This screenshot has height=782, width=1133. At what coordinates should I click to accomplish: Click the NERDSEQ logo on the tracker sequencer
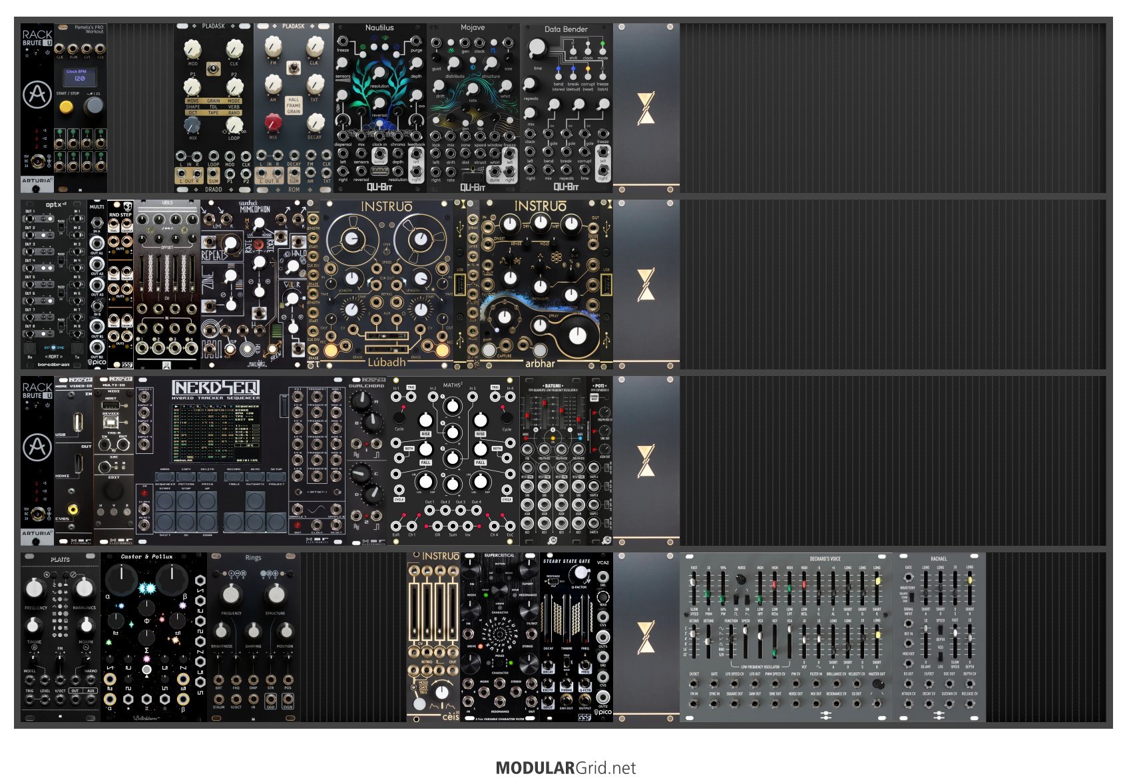pos(216,387)
